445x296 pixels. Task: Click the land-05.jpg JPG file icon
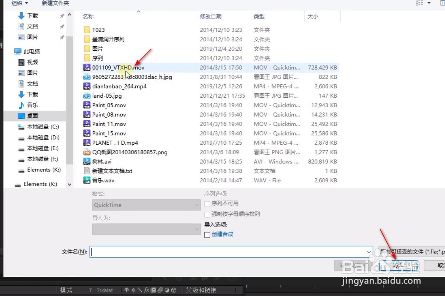click(x=86, y=95)
